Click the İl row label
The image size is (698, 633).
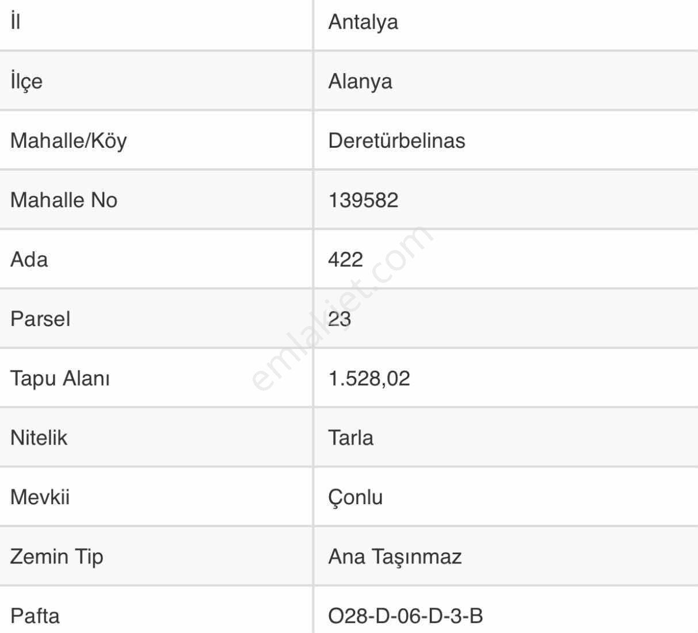click(16, 21)
